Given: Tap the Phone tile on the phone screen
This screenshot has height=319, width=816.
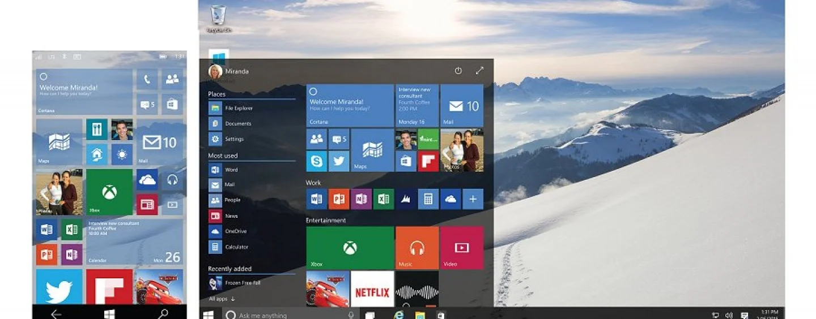Looking at the screenshot, I should pyautogui.click(x=147, y=80).
